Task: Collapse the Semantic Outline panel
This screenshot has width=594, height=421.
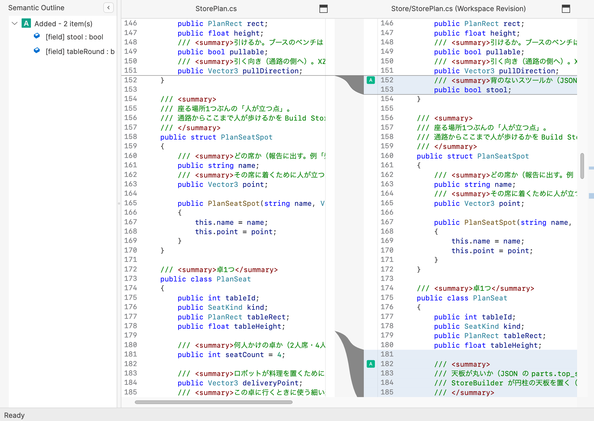Action: 109,8
